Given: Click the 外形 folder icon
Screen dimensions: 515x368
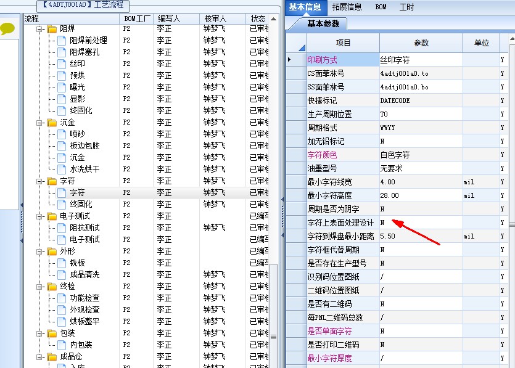Looking at the screenshot, I should [x=52, y=251].
